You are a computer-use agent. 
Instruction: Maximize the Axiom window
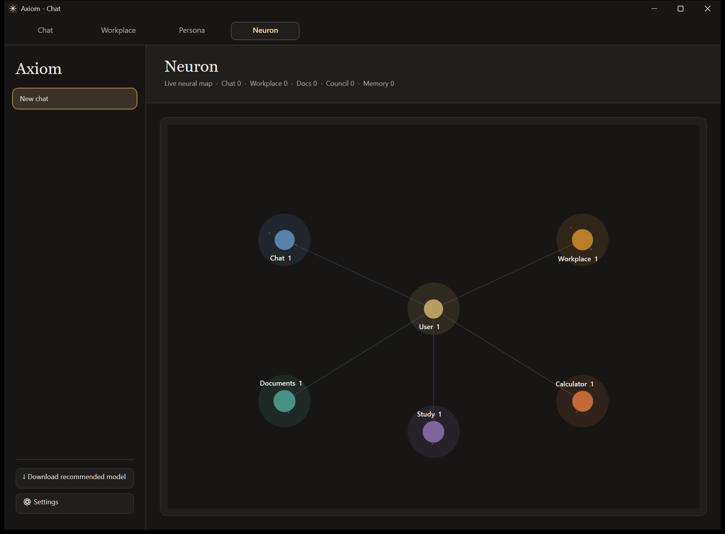pyautogui.click(x=680, y=8)
